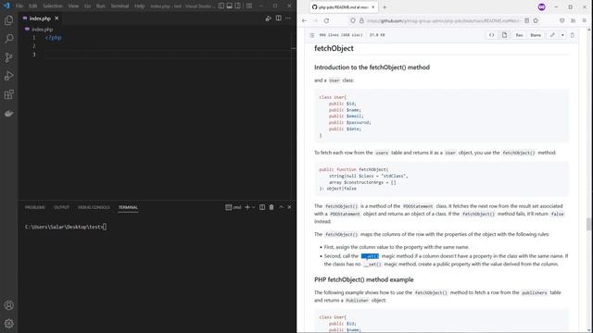Create a new terminal with plus icon
Screen dimensions: 593x333
point(247,207)
